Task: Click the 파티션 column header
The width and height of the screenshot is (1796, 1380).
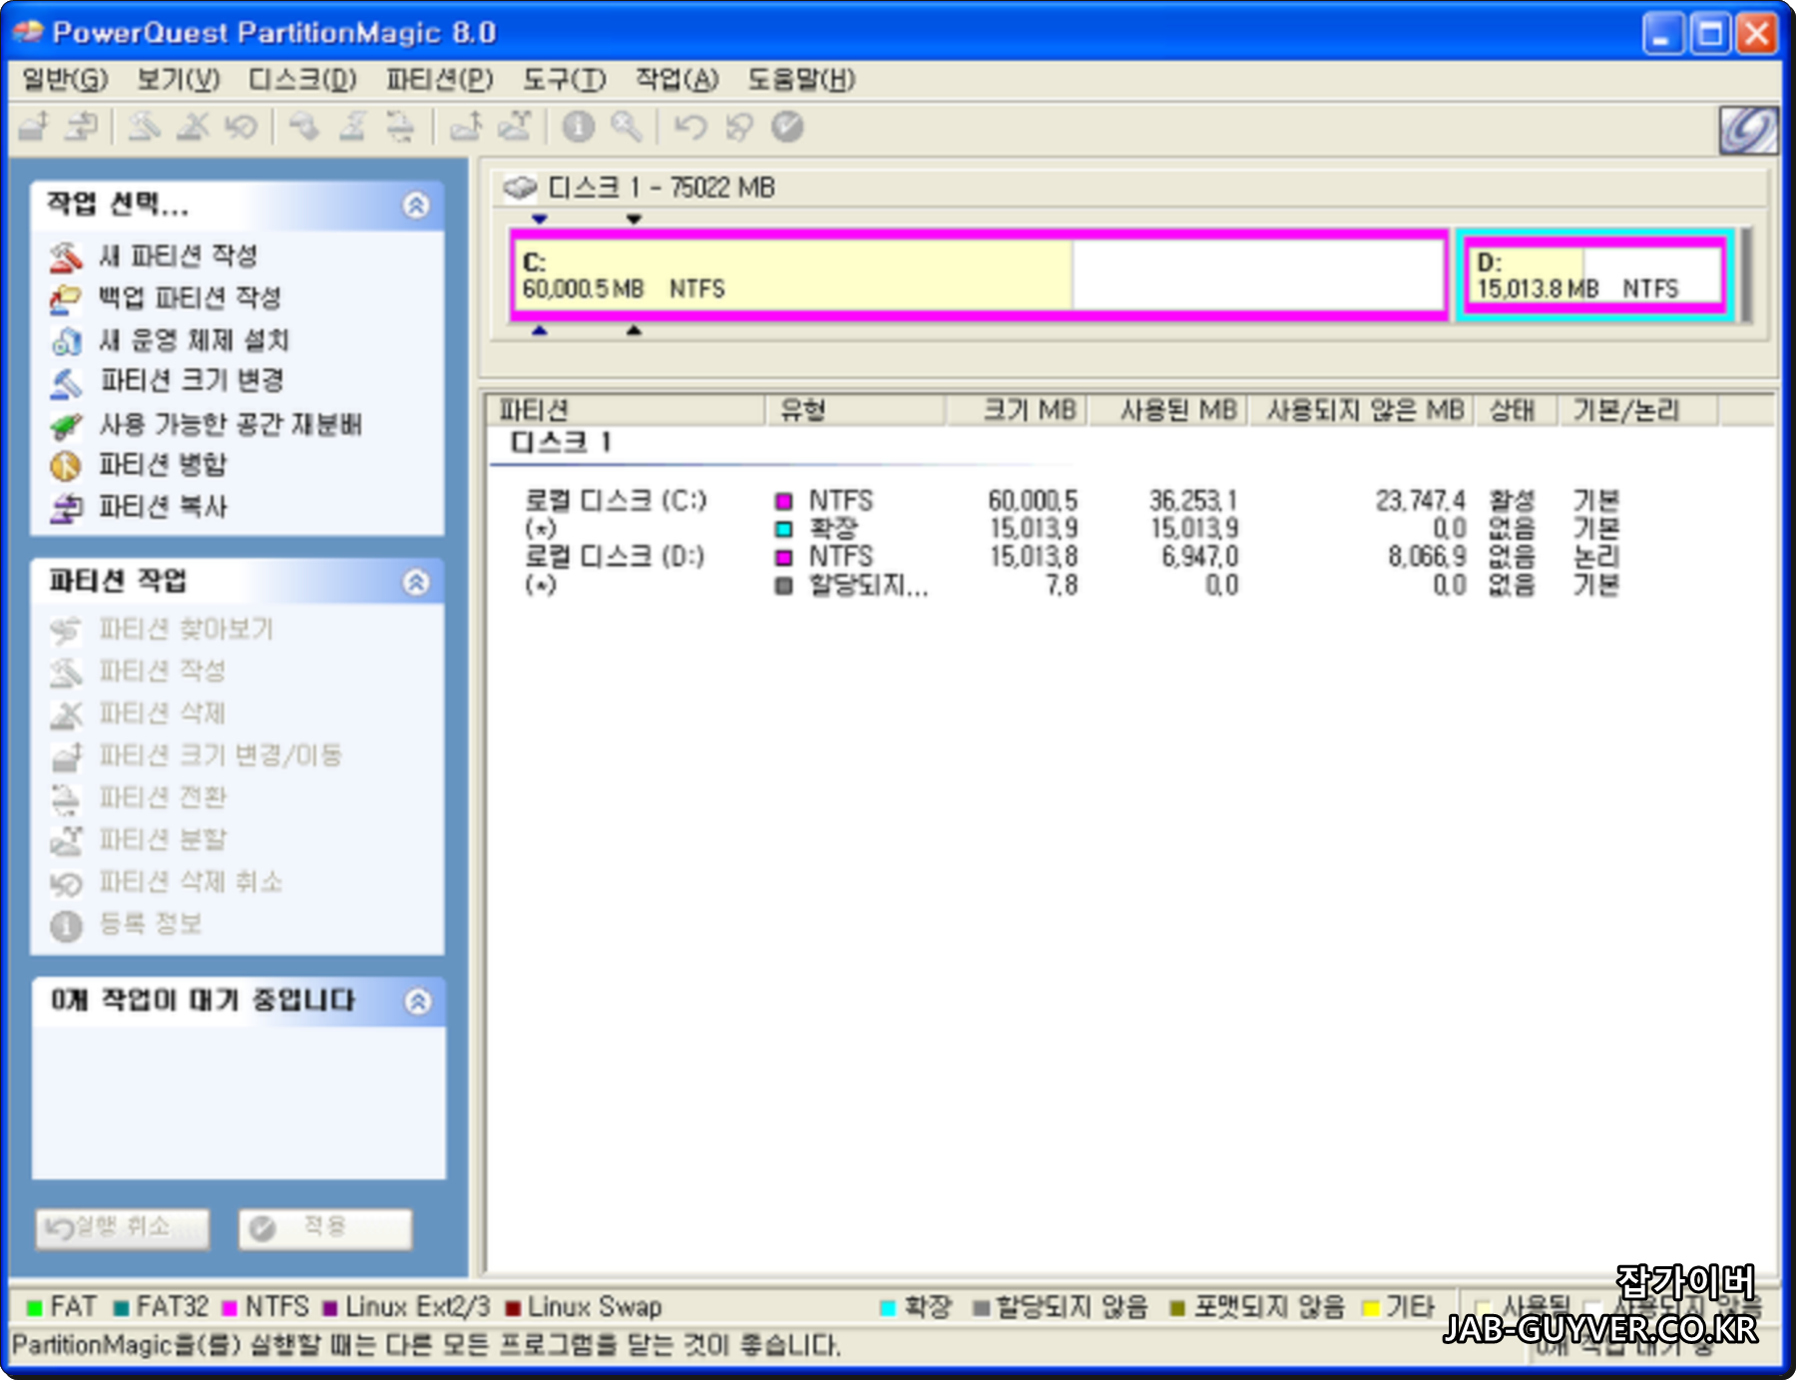Action: point(626,410)
